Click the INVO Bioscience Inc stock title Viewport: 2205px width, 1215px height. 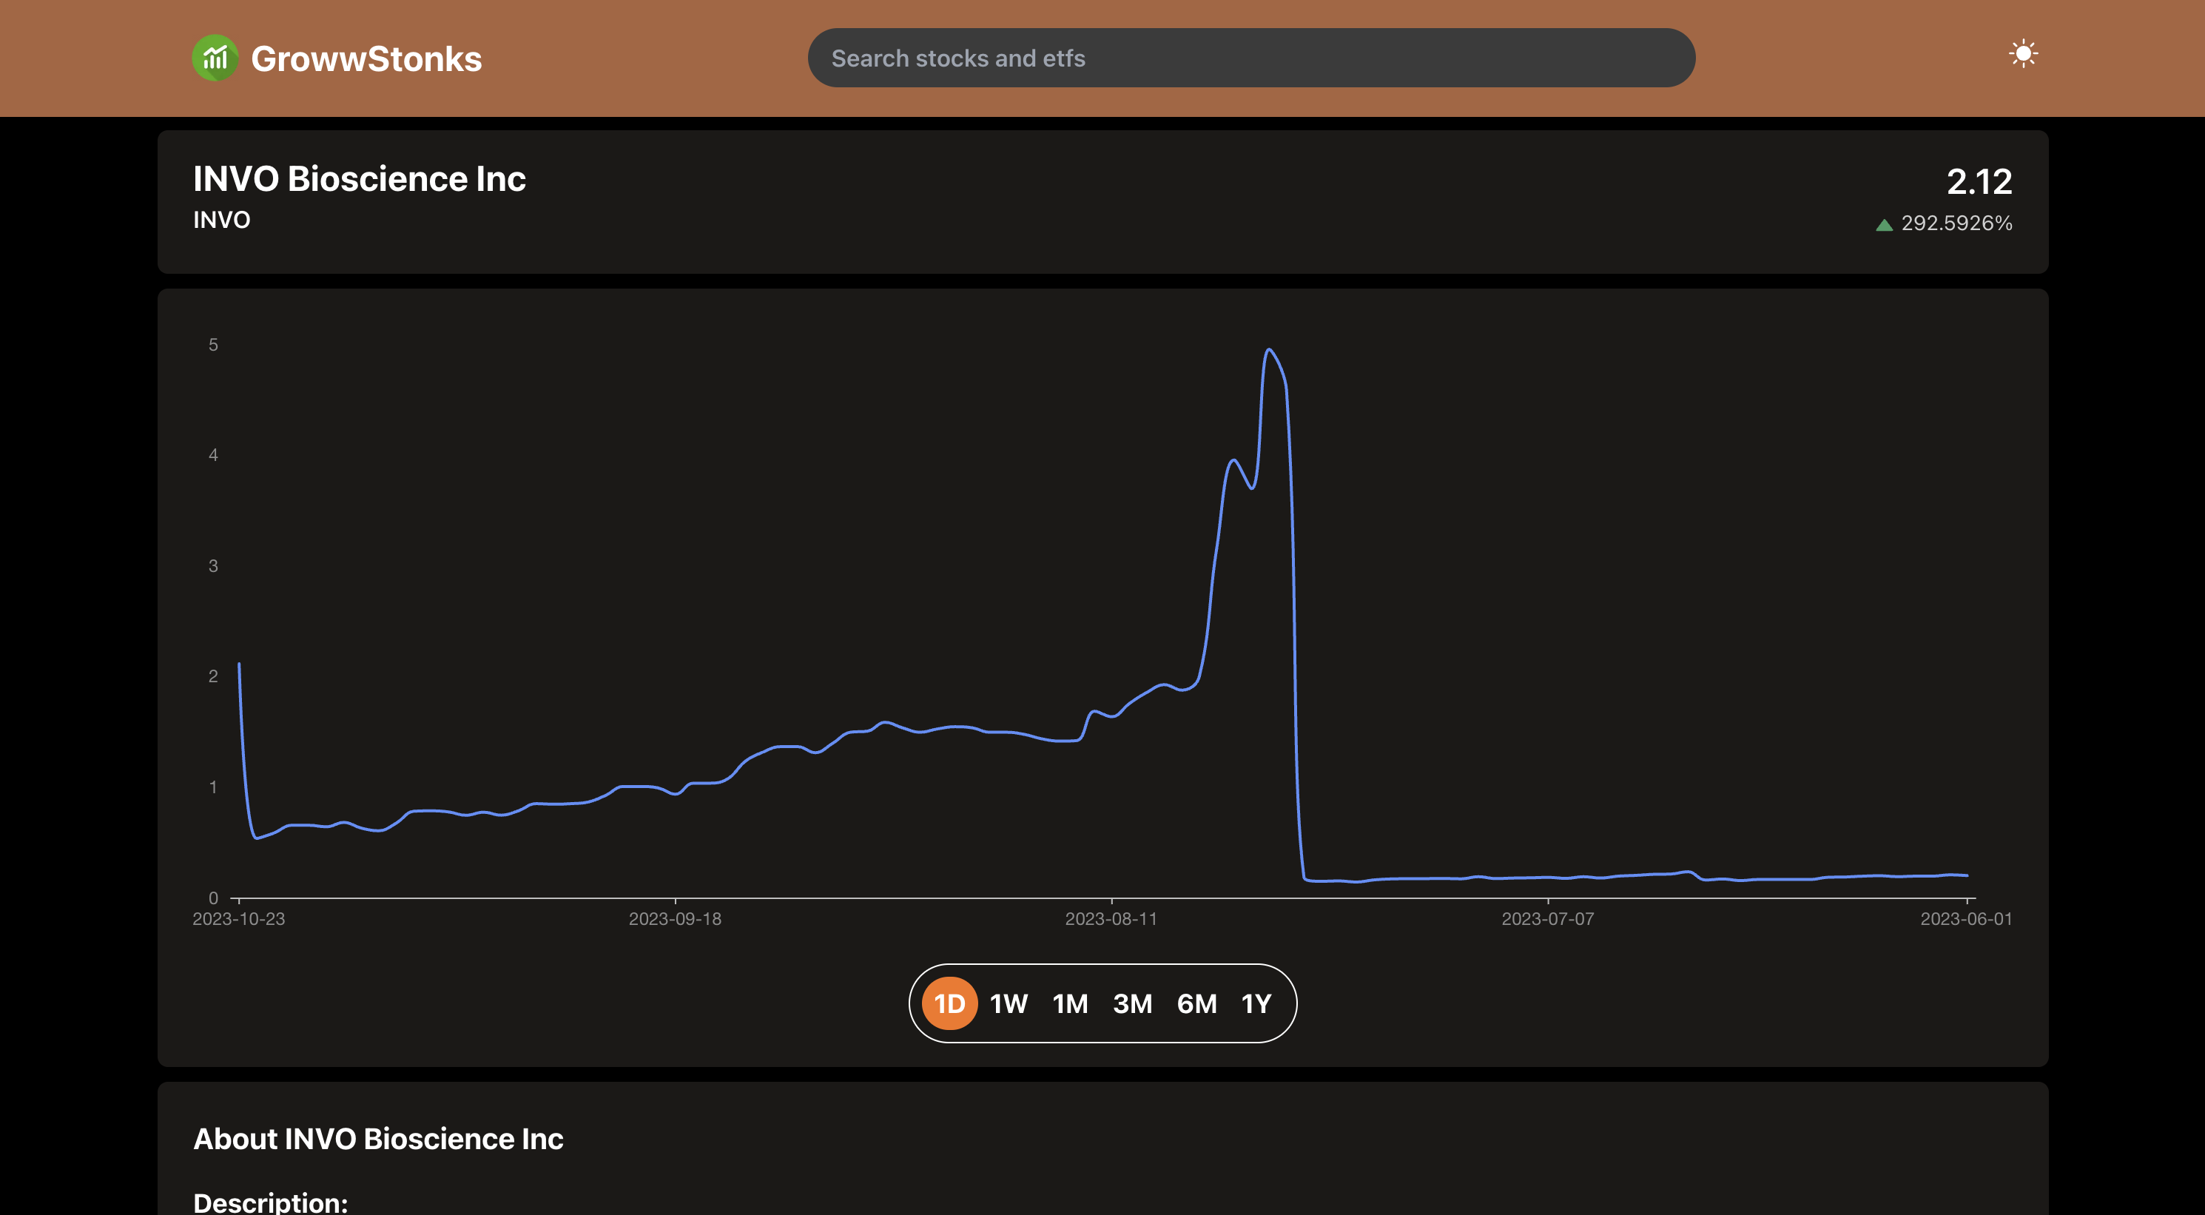click(x=359, y=179)
